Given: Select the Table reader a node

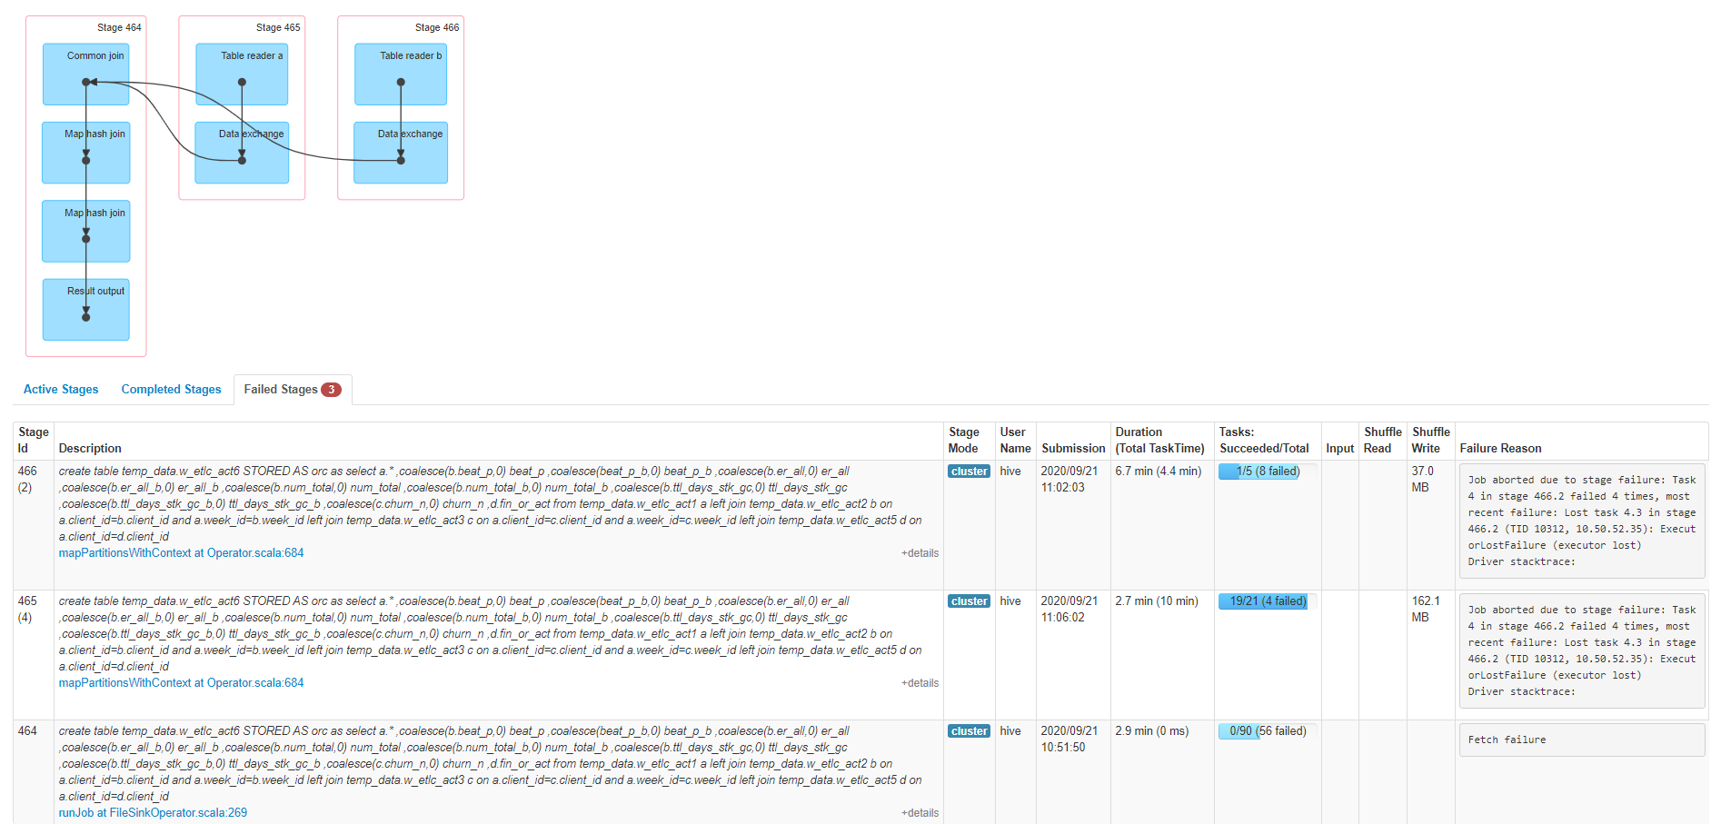Looking at the screenshot, I should (x=242, y=74).
